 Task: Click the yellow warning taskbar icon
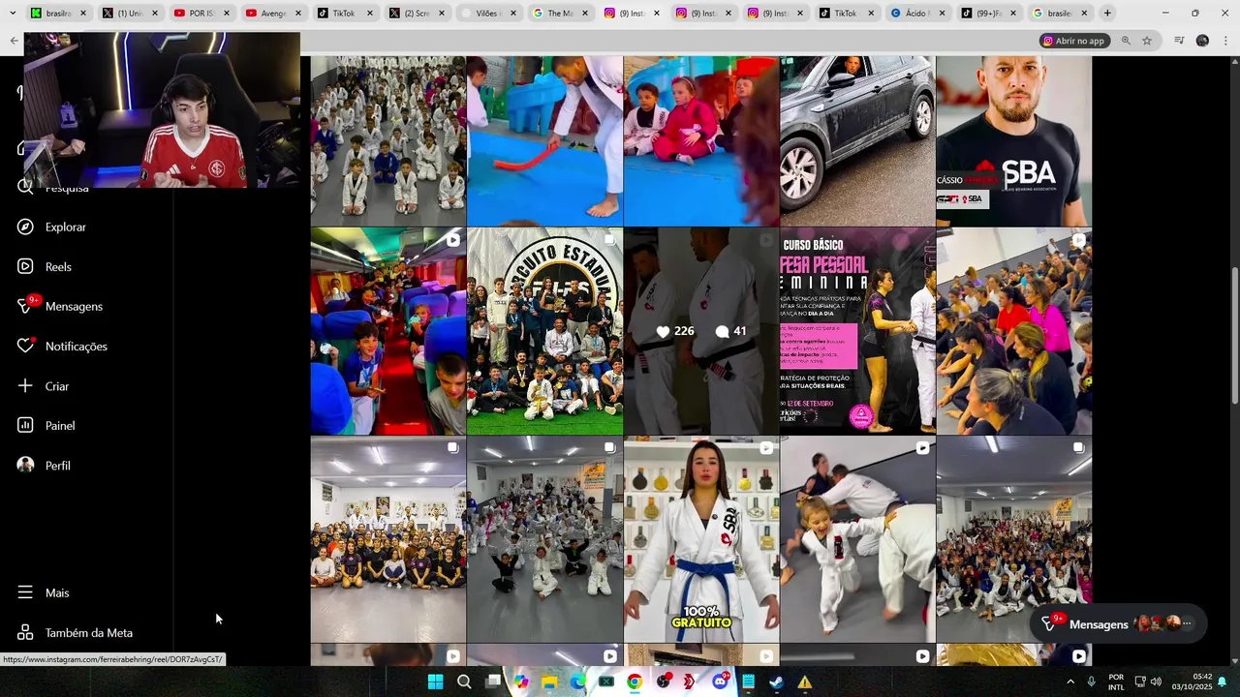point(805,682)
